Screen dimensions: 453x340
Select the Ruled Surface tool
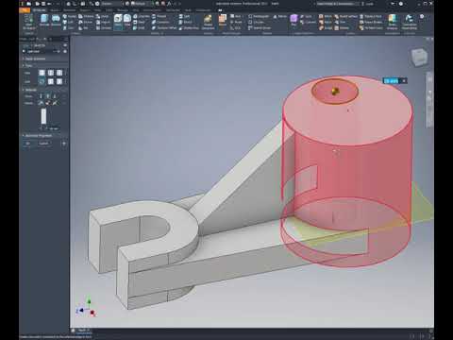pos(345,16)
